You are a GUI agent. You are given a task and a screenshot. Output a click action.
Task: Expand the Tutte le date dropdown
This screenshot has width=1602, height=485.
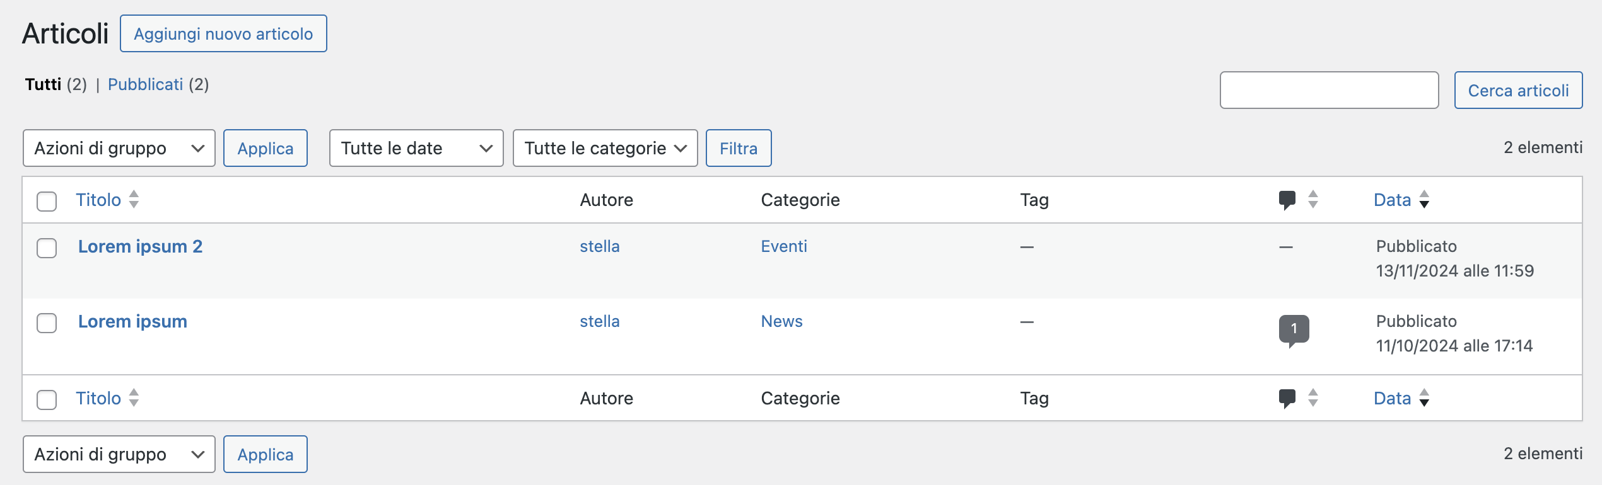coord(416,149)
